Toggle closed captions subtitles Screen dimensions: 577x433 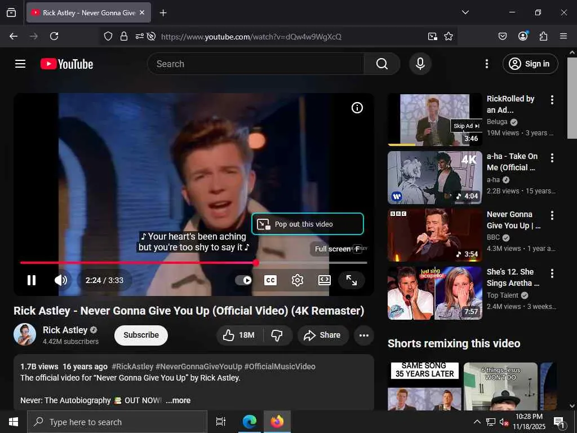[270, 280]
